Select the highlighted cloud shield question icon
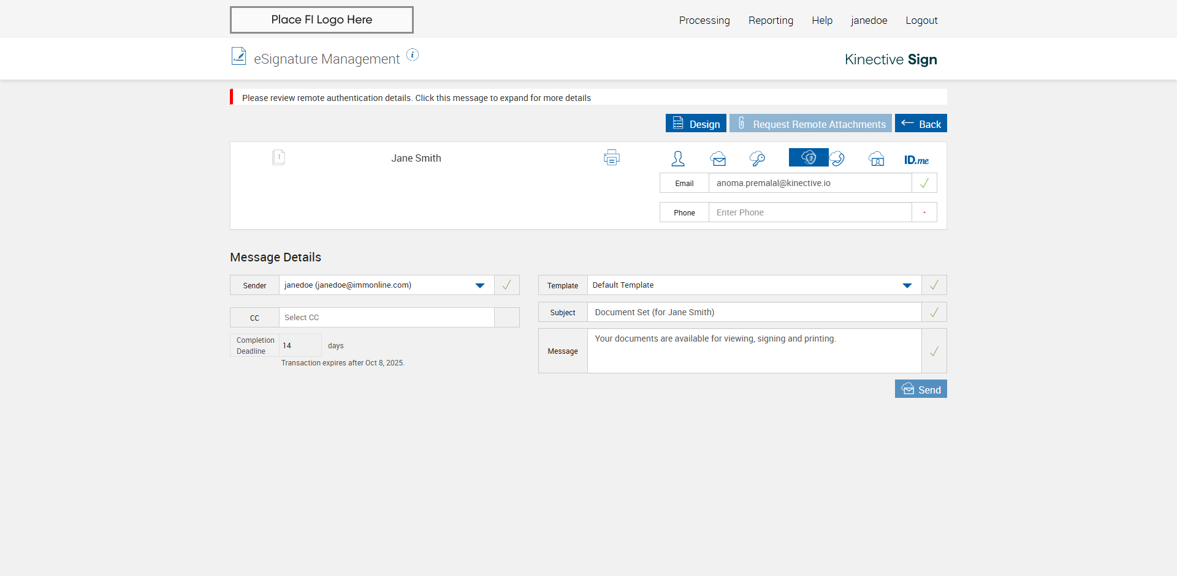1177x576 pixels. pos(809,157)
